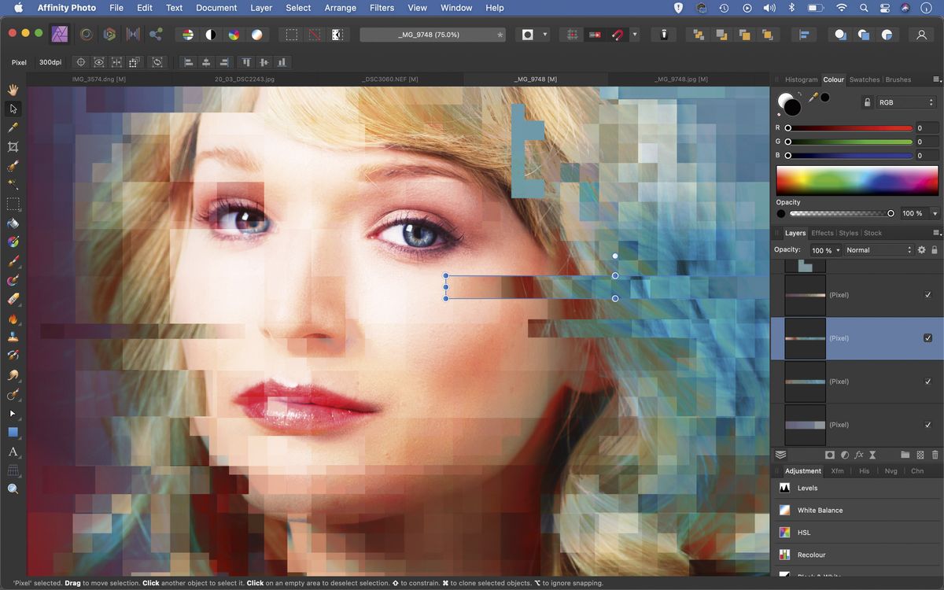The width and height of the screenshot is (944, 590).
Task: Hide the bottom Pixel layer
Action: (927, 424)
